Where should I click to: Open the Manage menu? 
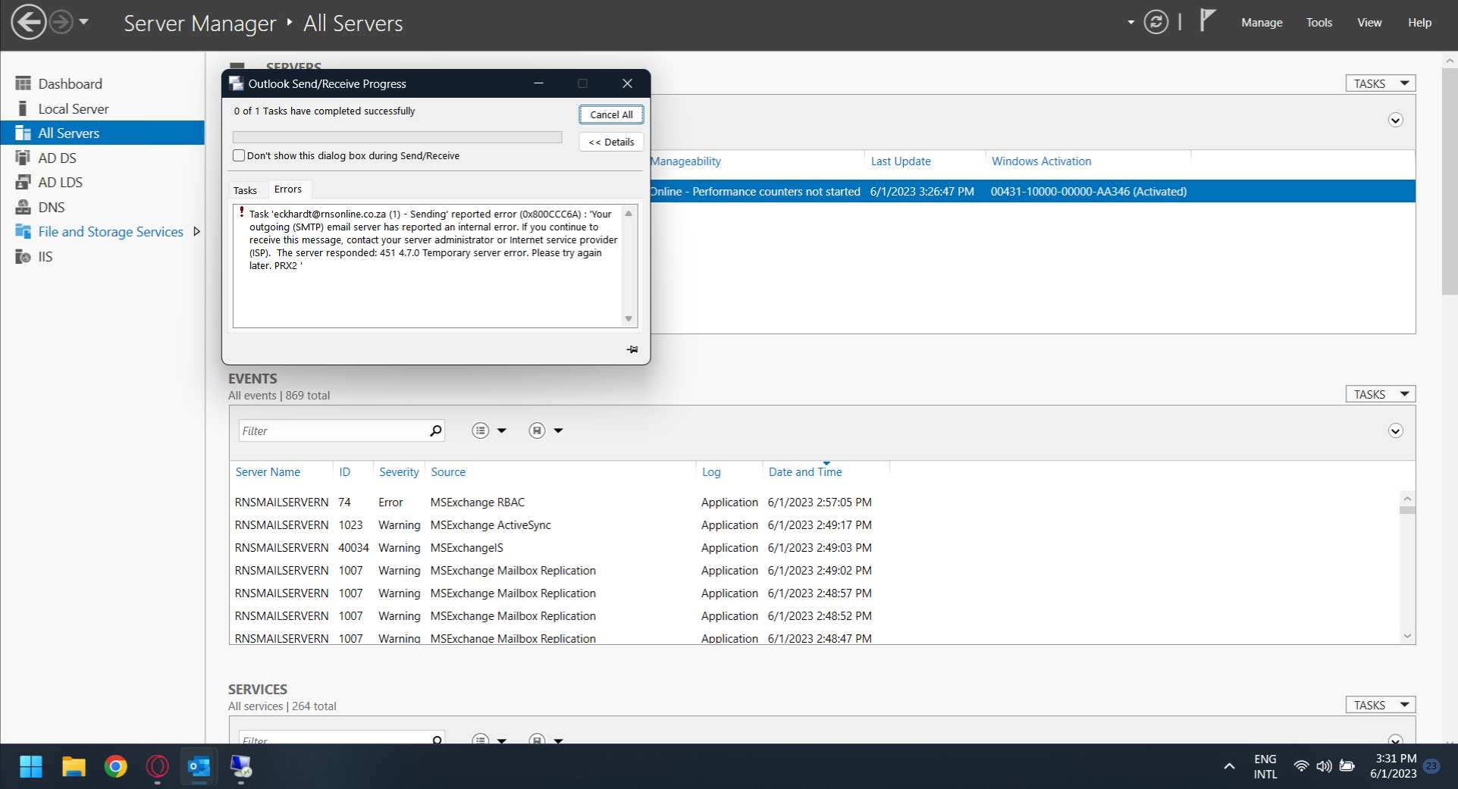(1262, 23)
